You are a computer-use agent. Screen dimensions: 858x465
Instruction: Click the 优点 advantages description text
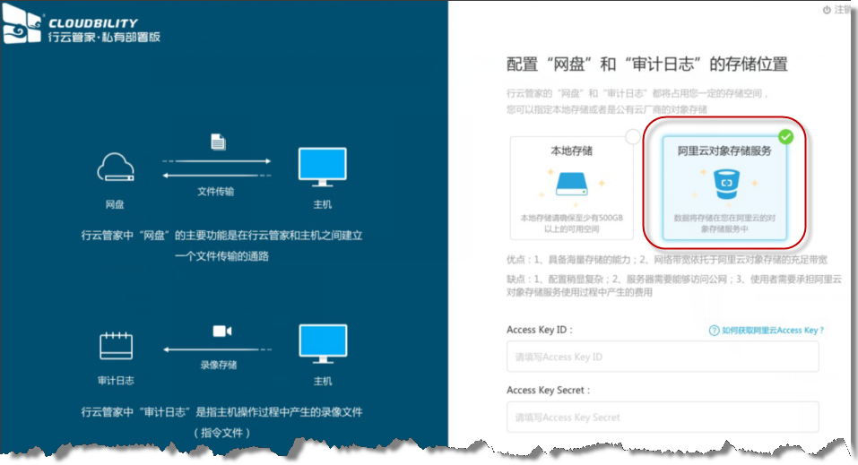(667, 259)
